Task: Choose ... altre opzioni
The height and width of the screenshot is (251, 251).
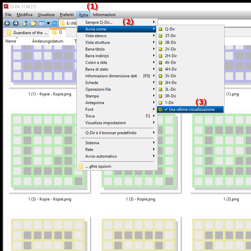Action: pos(117,166)
